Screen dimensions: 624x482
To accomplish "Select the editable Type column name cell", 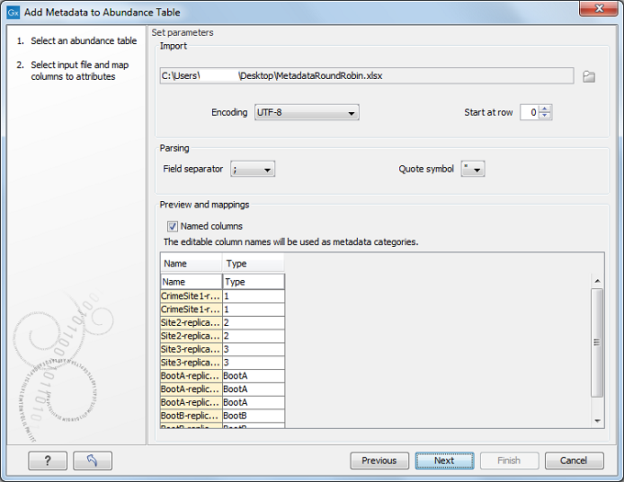I will click(x=253, y=282).
